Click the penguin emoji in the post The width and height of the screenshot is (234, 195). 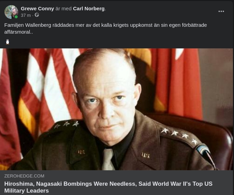point(8,42)
